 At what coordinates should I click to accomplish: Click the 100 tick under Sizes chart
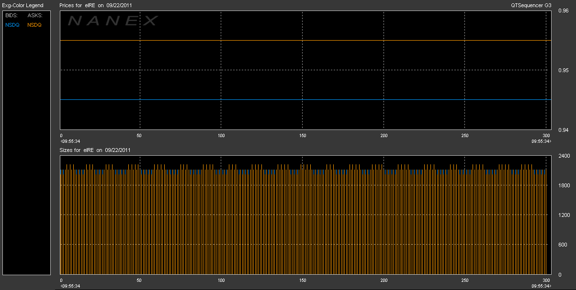pyautogui.click(x=221, y=280)
